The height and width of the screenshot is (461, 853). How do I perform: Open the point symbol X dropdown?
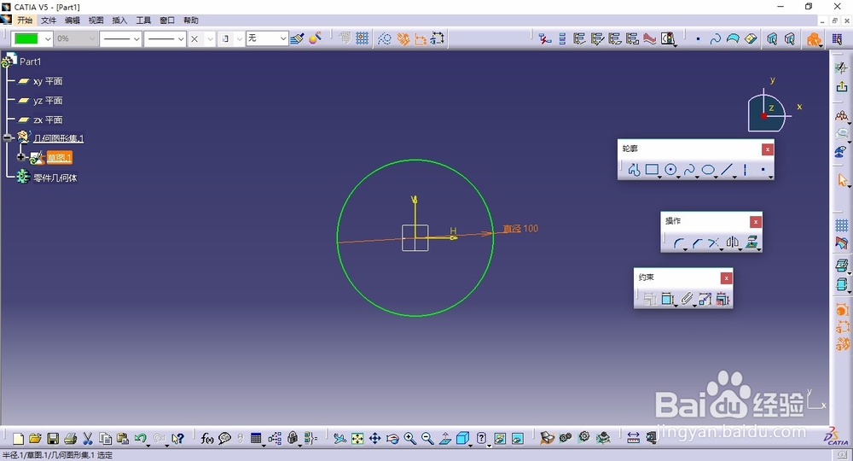click(x=210, y=38)
